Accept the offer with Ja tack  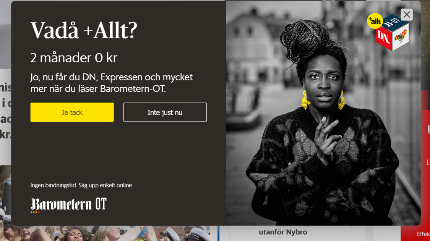pos(72,112)
